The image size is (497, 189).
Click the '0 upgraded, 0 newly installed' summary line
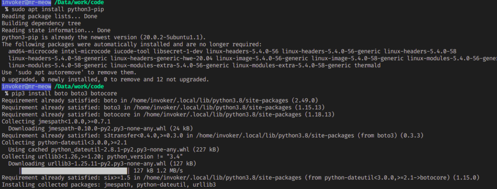(105, 79)
